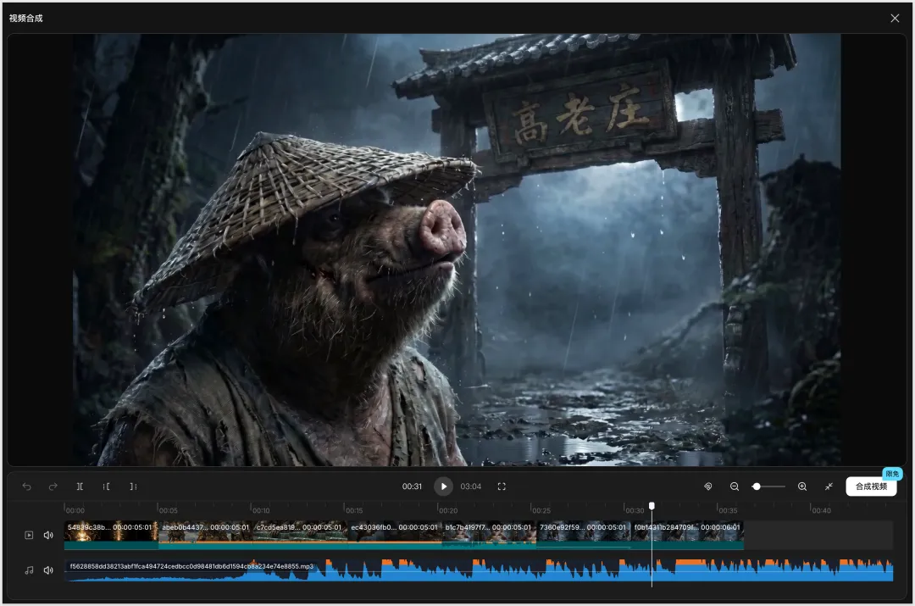Play the video preview
Screen dimensions: 915x606
443,486
